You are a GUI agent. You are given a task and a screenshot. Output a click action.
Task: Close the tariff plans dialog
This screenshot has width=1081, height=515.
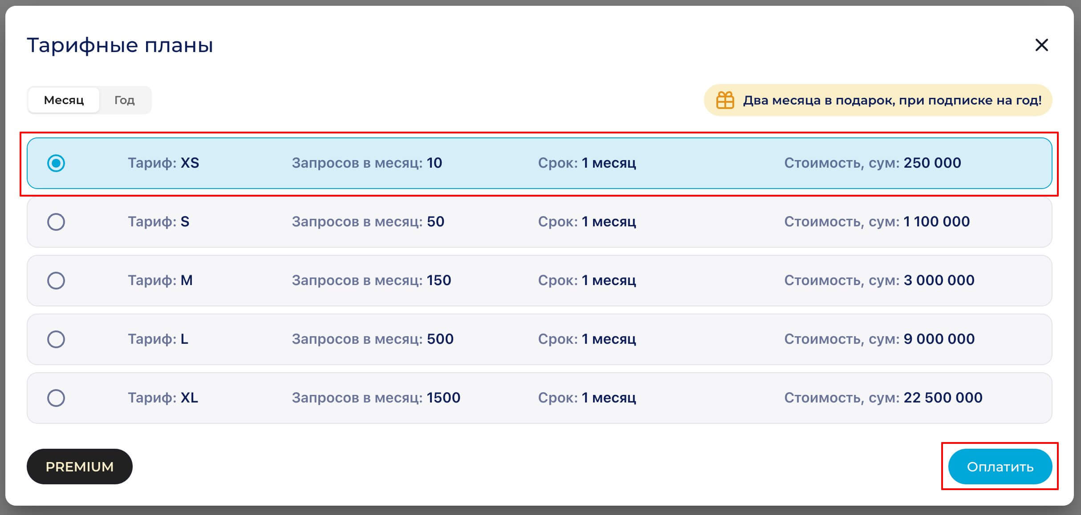(x=1041, y=45)
